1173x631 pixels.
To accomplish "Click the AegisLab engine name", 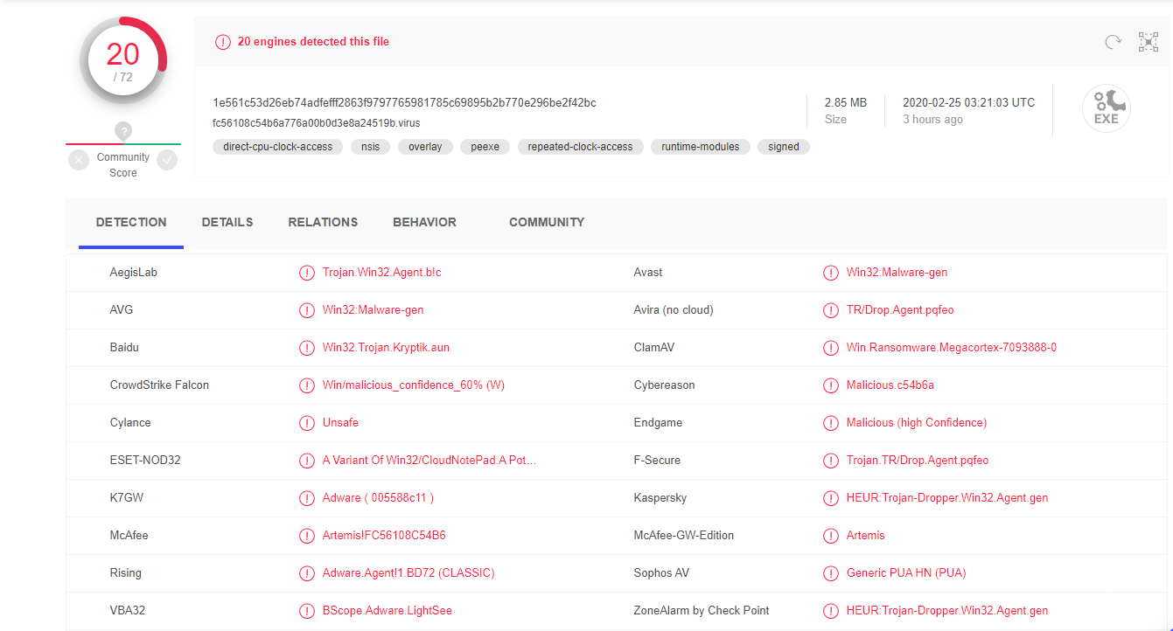I will (x=134, y=273).
